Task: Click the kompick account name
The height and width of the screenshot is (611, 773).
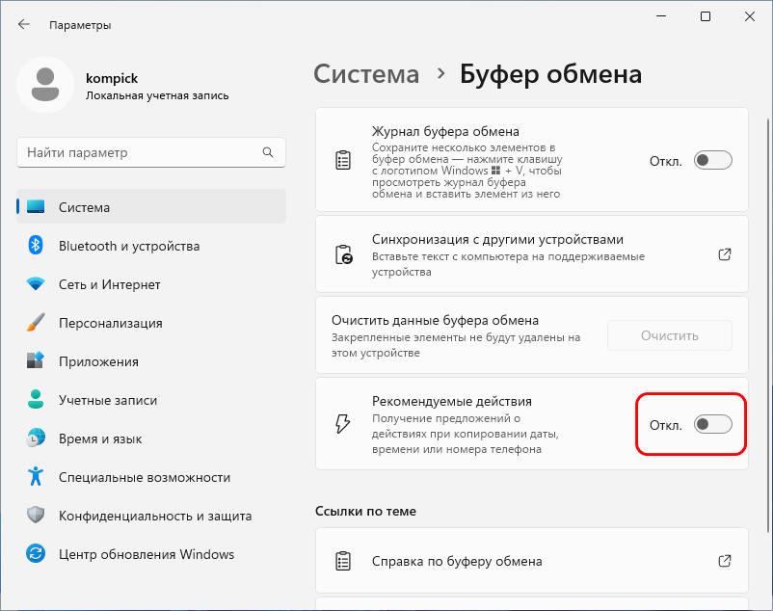Action: (x=112, y=78)
